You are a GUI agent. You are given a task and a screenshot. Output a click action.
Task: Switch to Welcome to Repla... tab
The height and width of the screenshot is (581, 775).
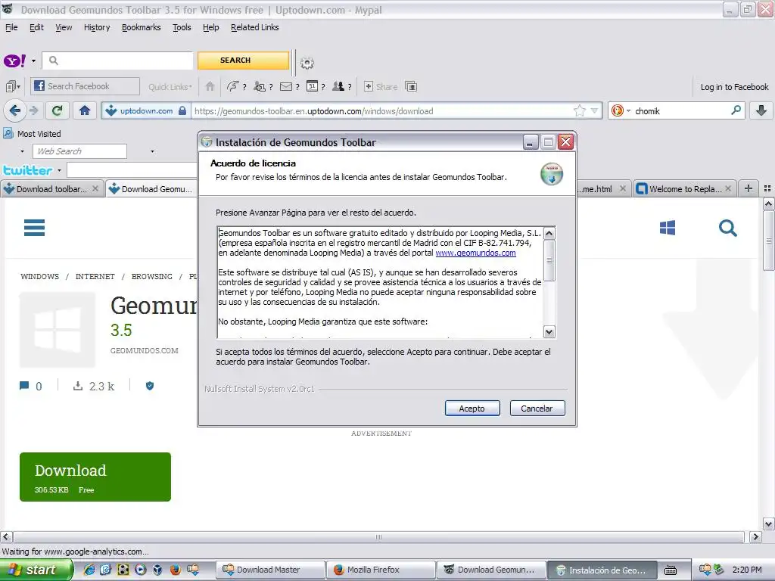(684, 189)
